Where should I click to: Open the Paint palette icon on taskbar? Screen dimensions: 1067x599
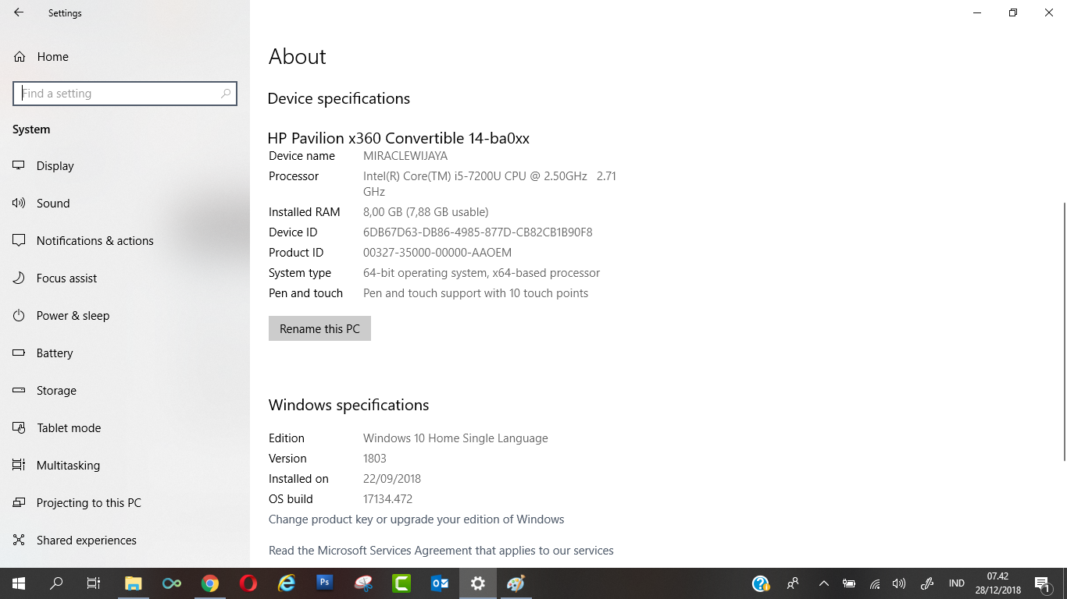point(516,583)
